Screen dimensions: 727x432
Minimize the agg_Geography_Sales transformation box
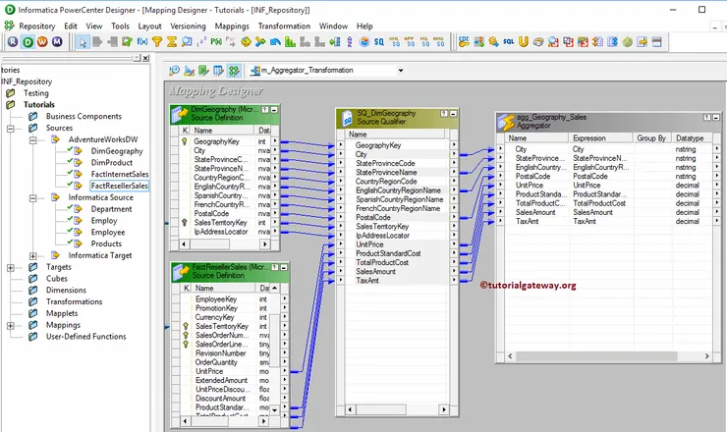[716, 118]
